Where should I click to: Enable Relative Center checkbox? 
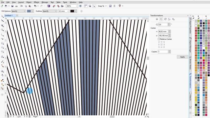pyautogui.click(x=159, y=39)
